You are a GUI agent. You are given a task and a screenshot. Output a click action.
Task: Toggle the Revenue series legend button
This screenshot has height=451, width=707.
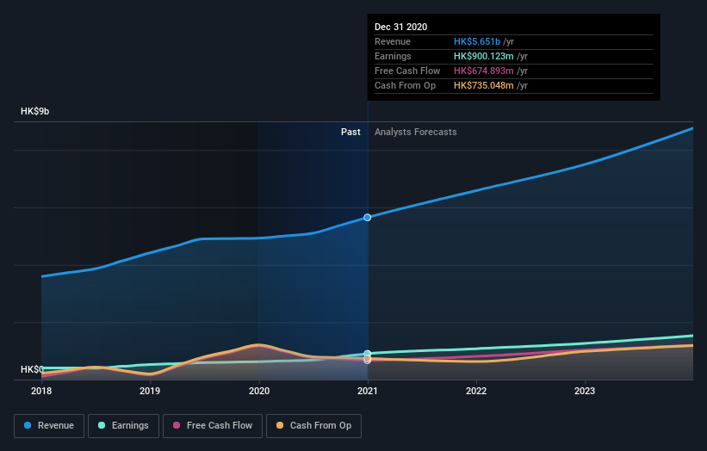pos(49,426)
